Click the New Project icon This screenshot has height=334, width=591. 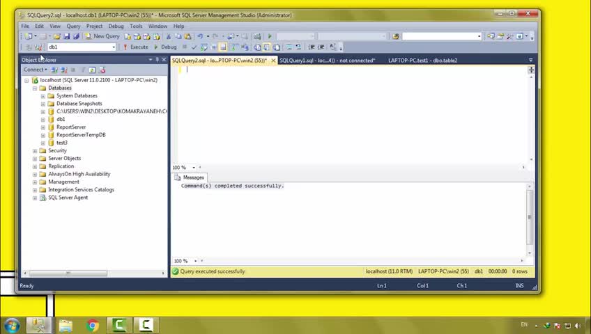[29, 36]
